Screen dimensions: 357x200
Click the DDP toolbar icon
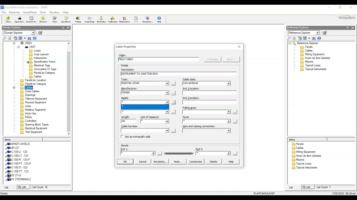click(x=136, y=19)
